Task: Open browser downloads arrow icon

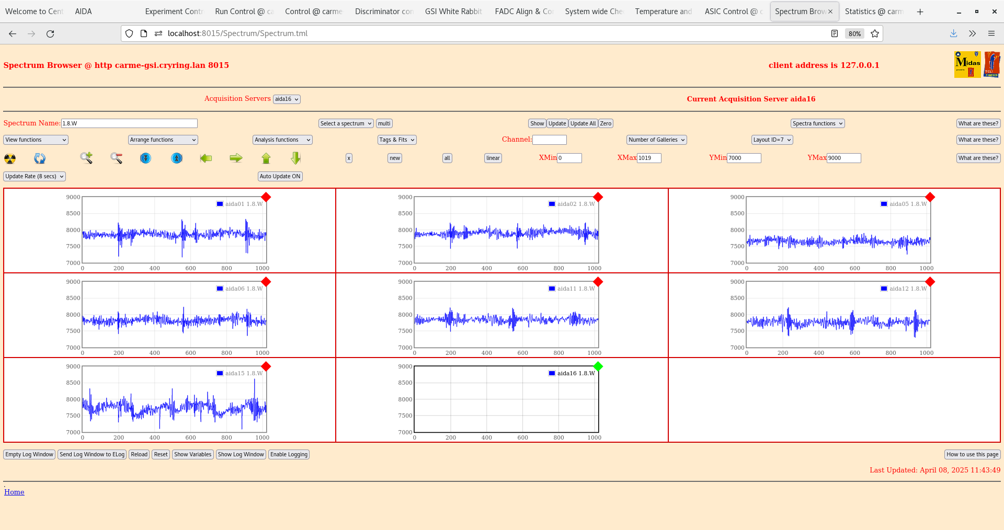Action: [x=953, y=33]
